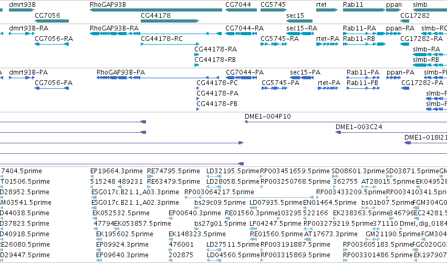Select the Rab11 gene label
This screenshot has height=263, width=447.
[x=353, y=5]
